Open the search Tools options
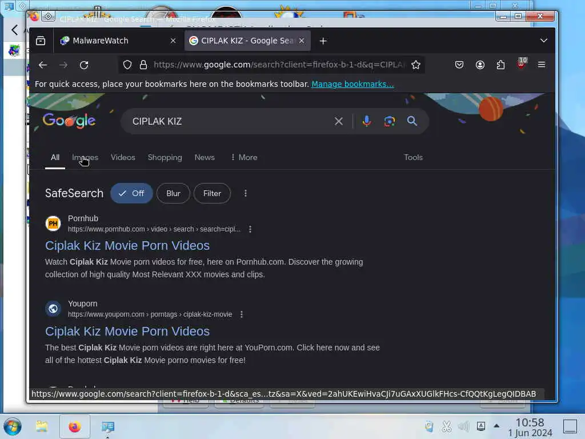Viewport: 585px width, 439px height. pyautogui.click(x=414, y=158)
